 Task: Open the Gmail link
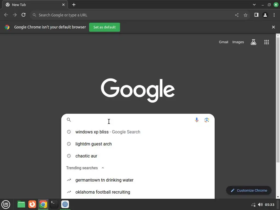click(224, 42)
